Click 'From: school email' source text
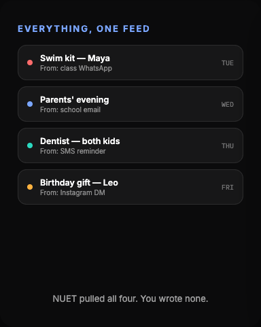This screenshot has height=327, width=261. [x=70, y=109]
